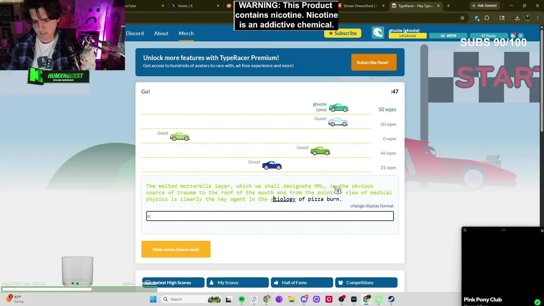Focus the typing input field
Screen dimensions: 544x306
tap(270, 216)
